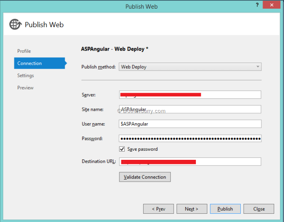Screen dimensions: 284x222
Task: Click into the Site name field
Action: [x=190, y=109]
